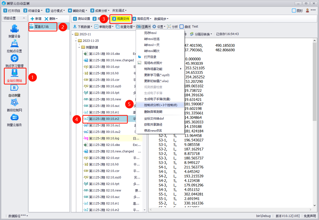This screenshot has width=319, height=220.
Task: Select file 第1125-1期 00:10.in2 in tree
Action: (x=104, y=119)
